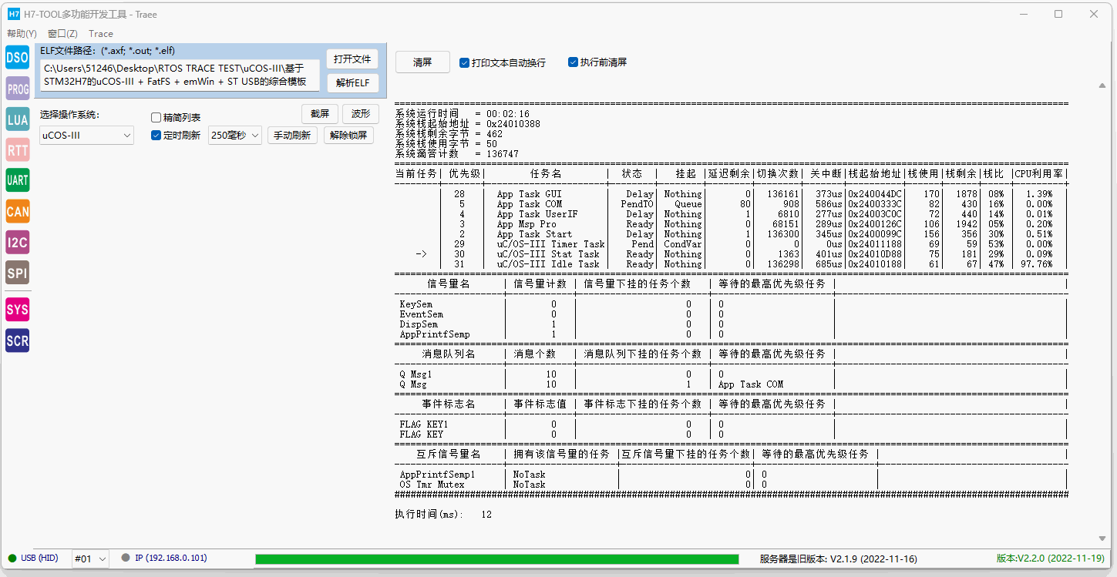The image size is (1117, 577).
Task: Click the 打开文件 button
Action: tap(352, 59)
